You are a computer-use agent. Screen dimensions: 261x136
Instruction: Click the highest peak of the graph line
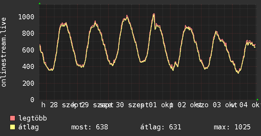(154, 14)
